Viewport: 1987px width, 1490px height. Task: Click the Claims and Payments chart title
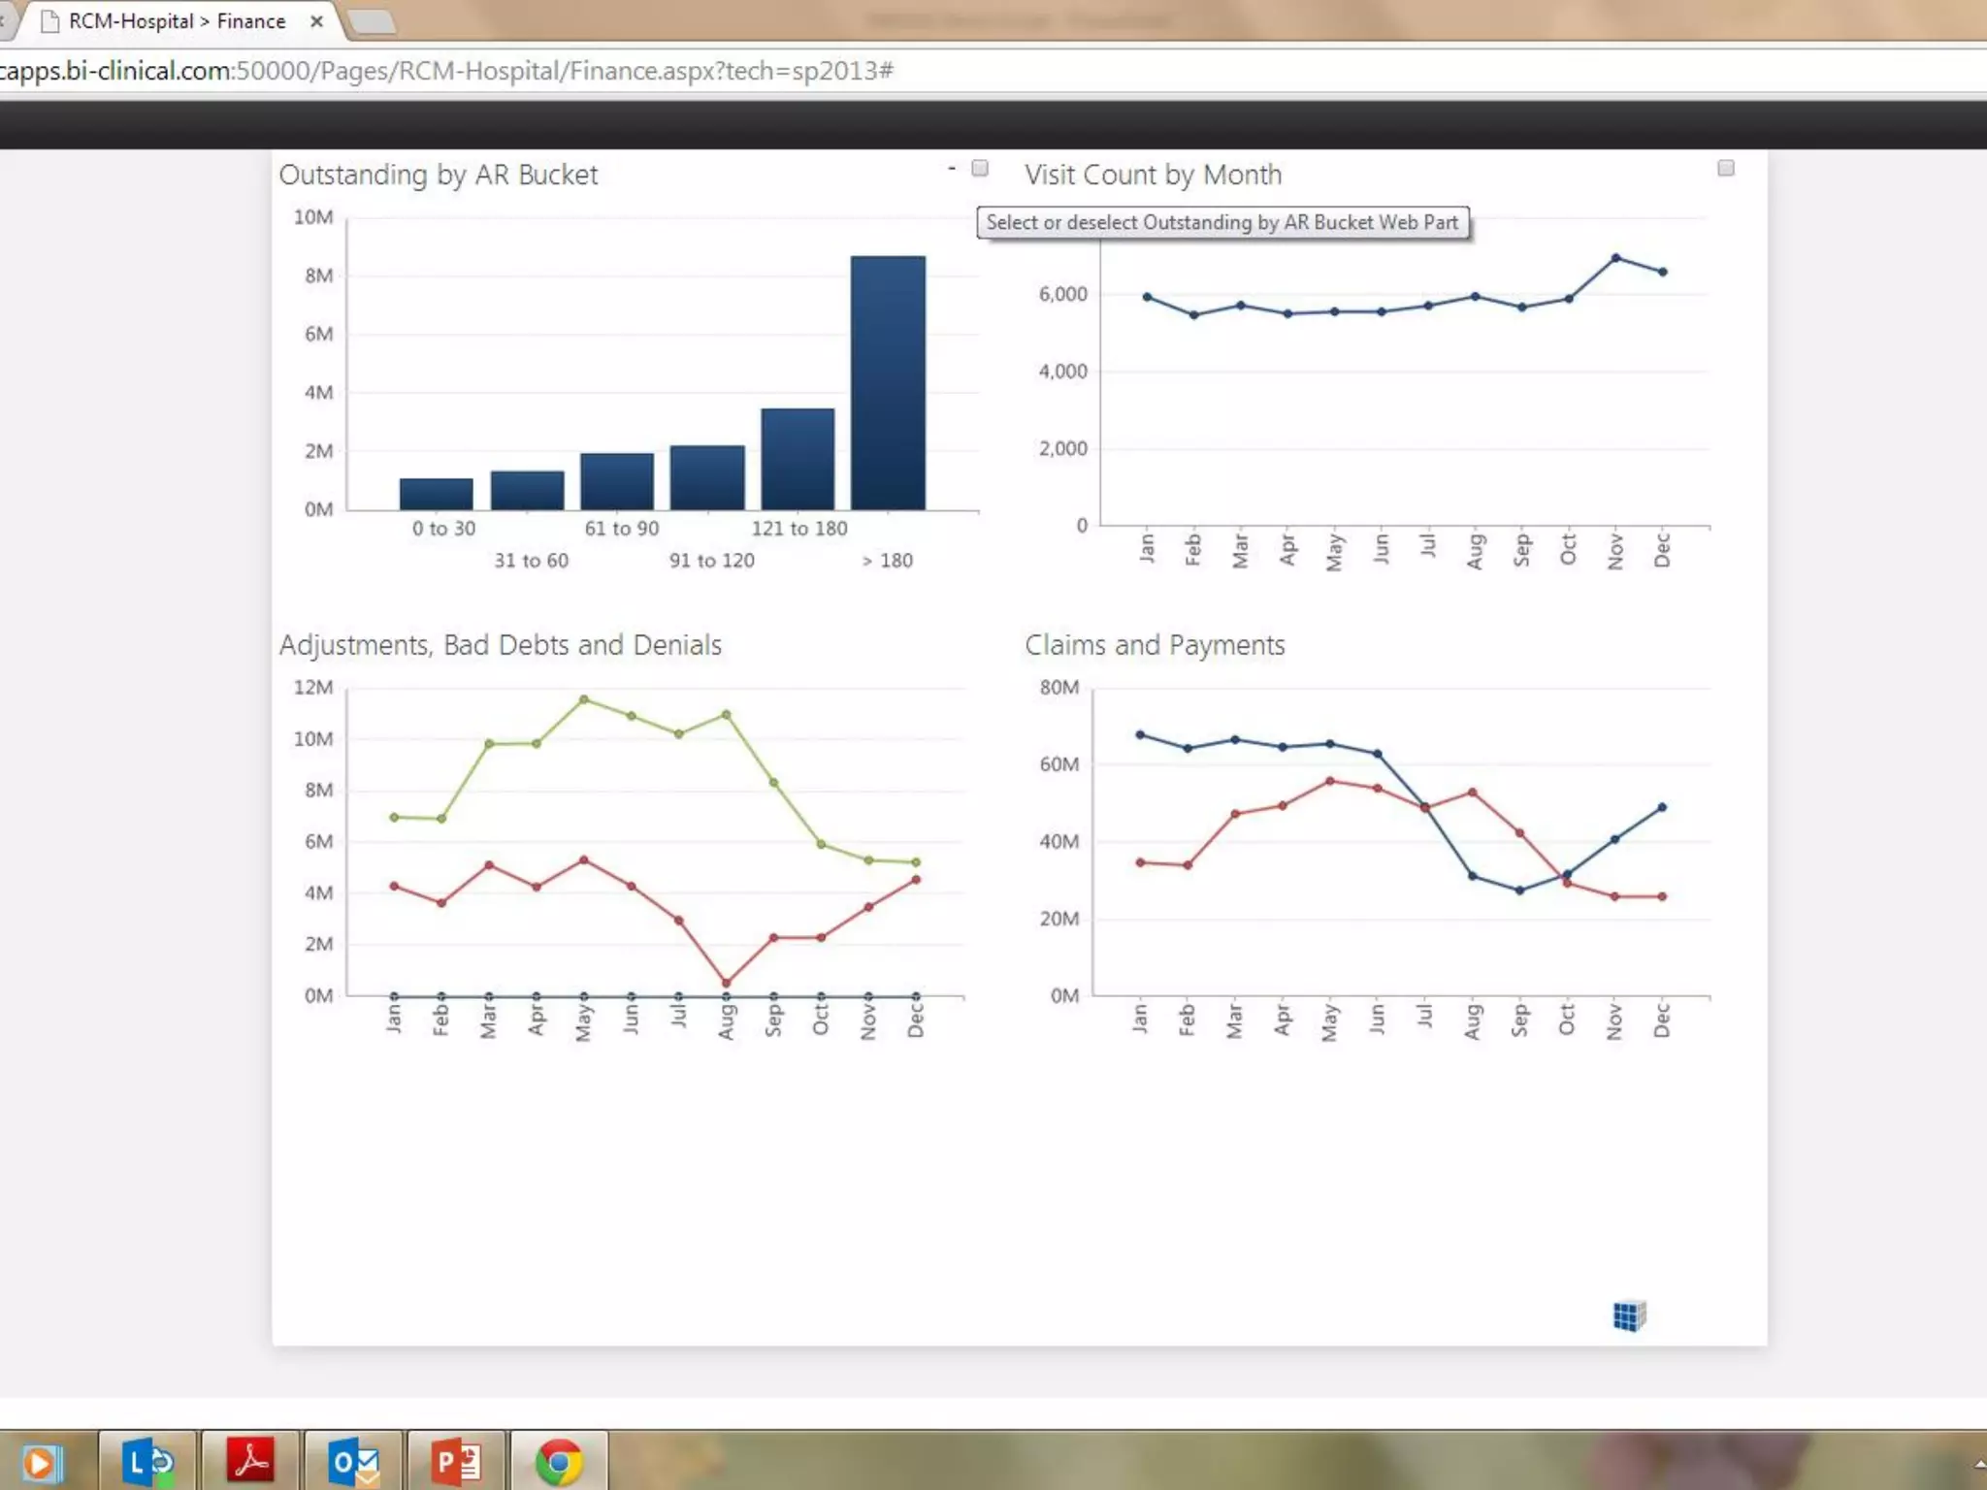pos(1155,645)
